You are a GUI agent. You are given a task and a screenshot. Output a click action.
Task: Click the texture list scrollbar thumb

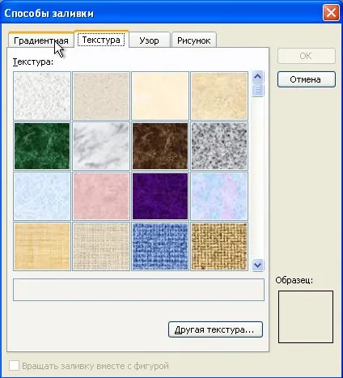tap(258, 90)
